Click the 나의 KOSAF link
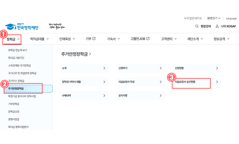This screenshot has height=144, width=239. [x=226, y=26]
